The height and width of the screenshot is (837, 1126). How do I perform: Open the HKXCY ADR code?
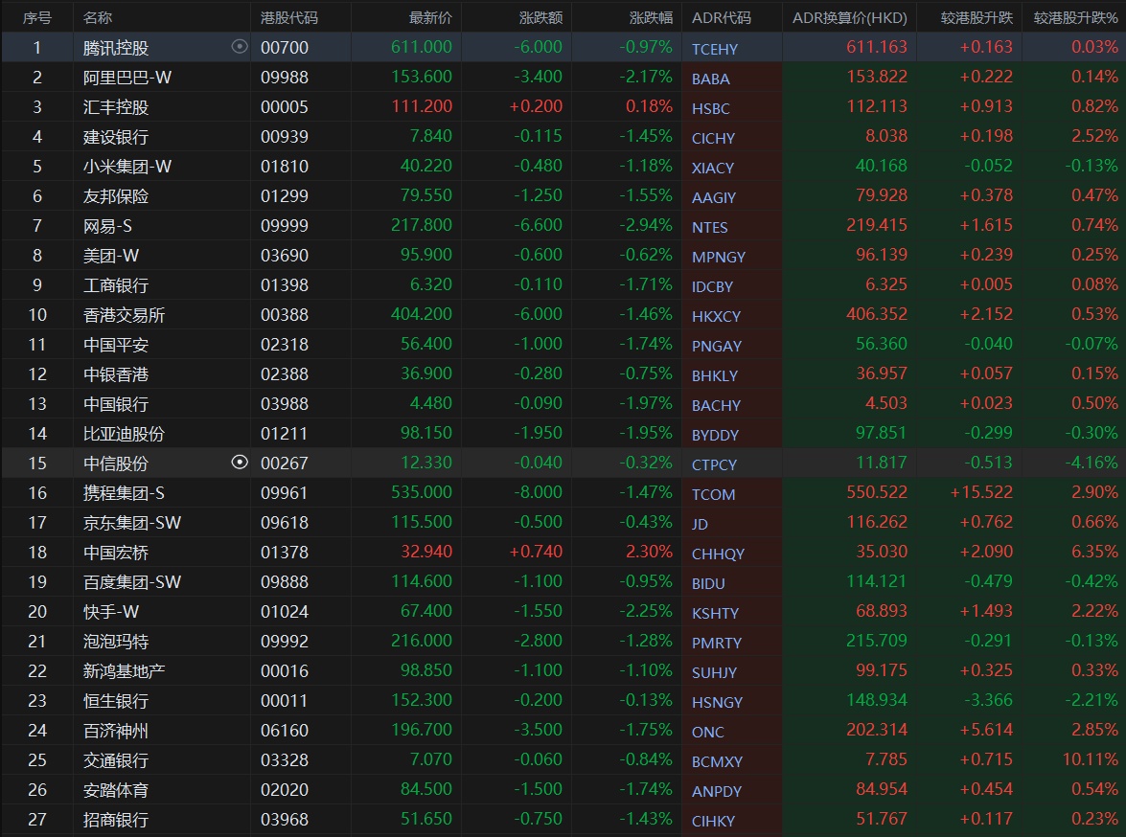tap(716, 317)
